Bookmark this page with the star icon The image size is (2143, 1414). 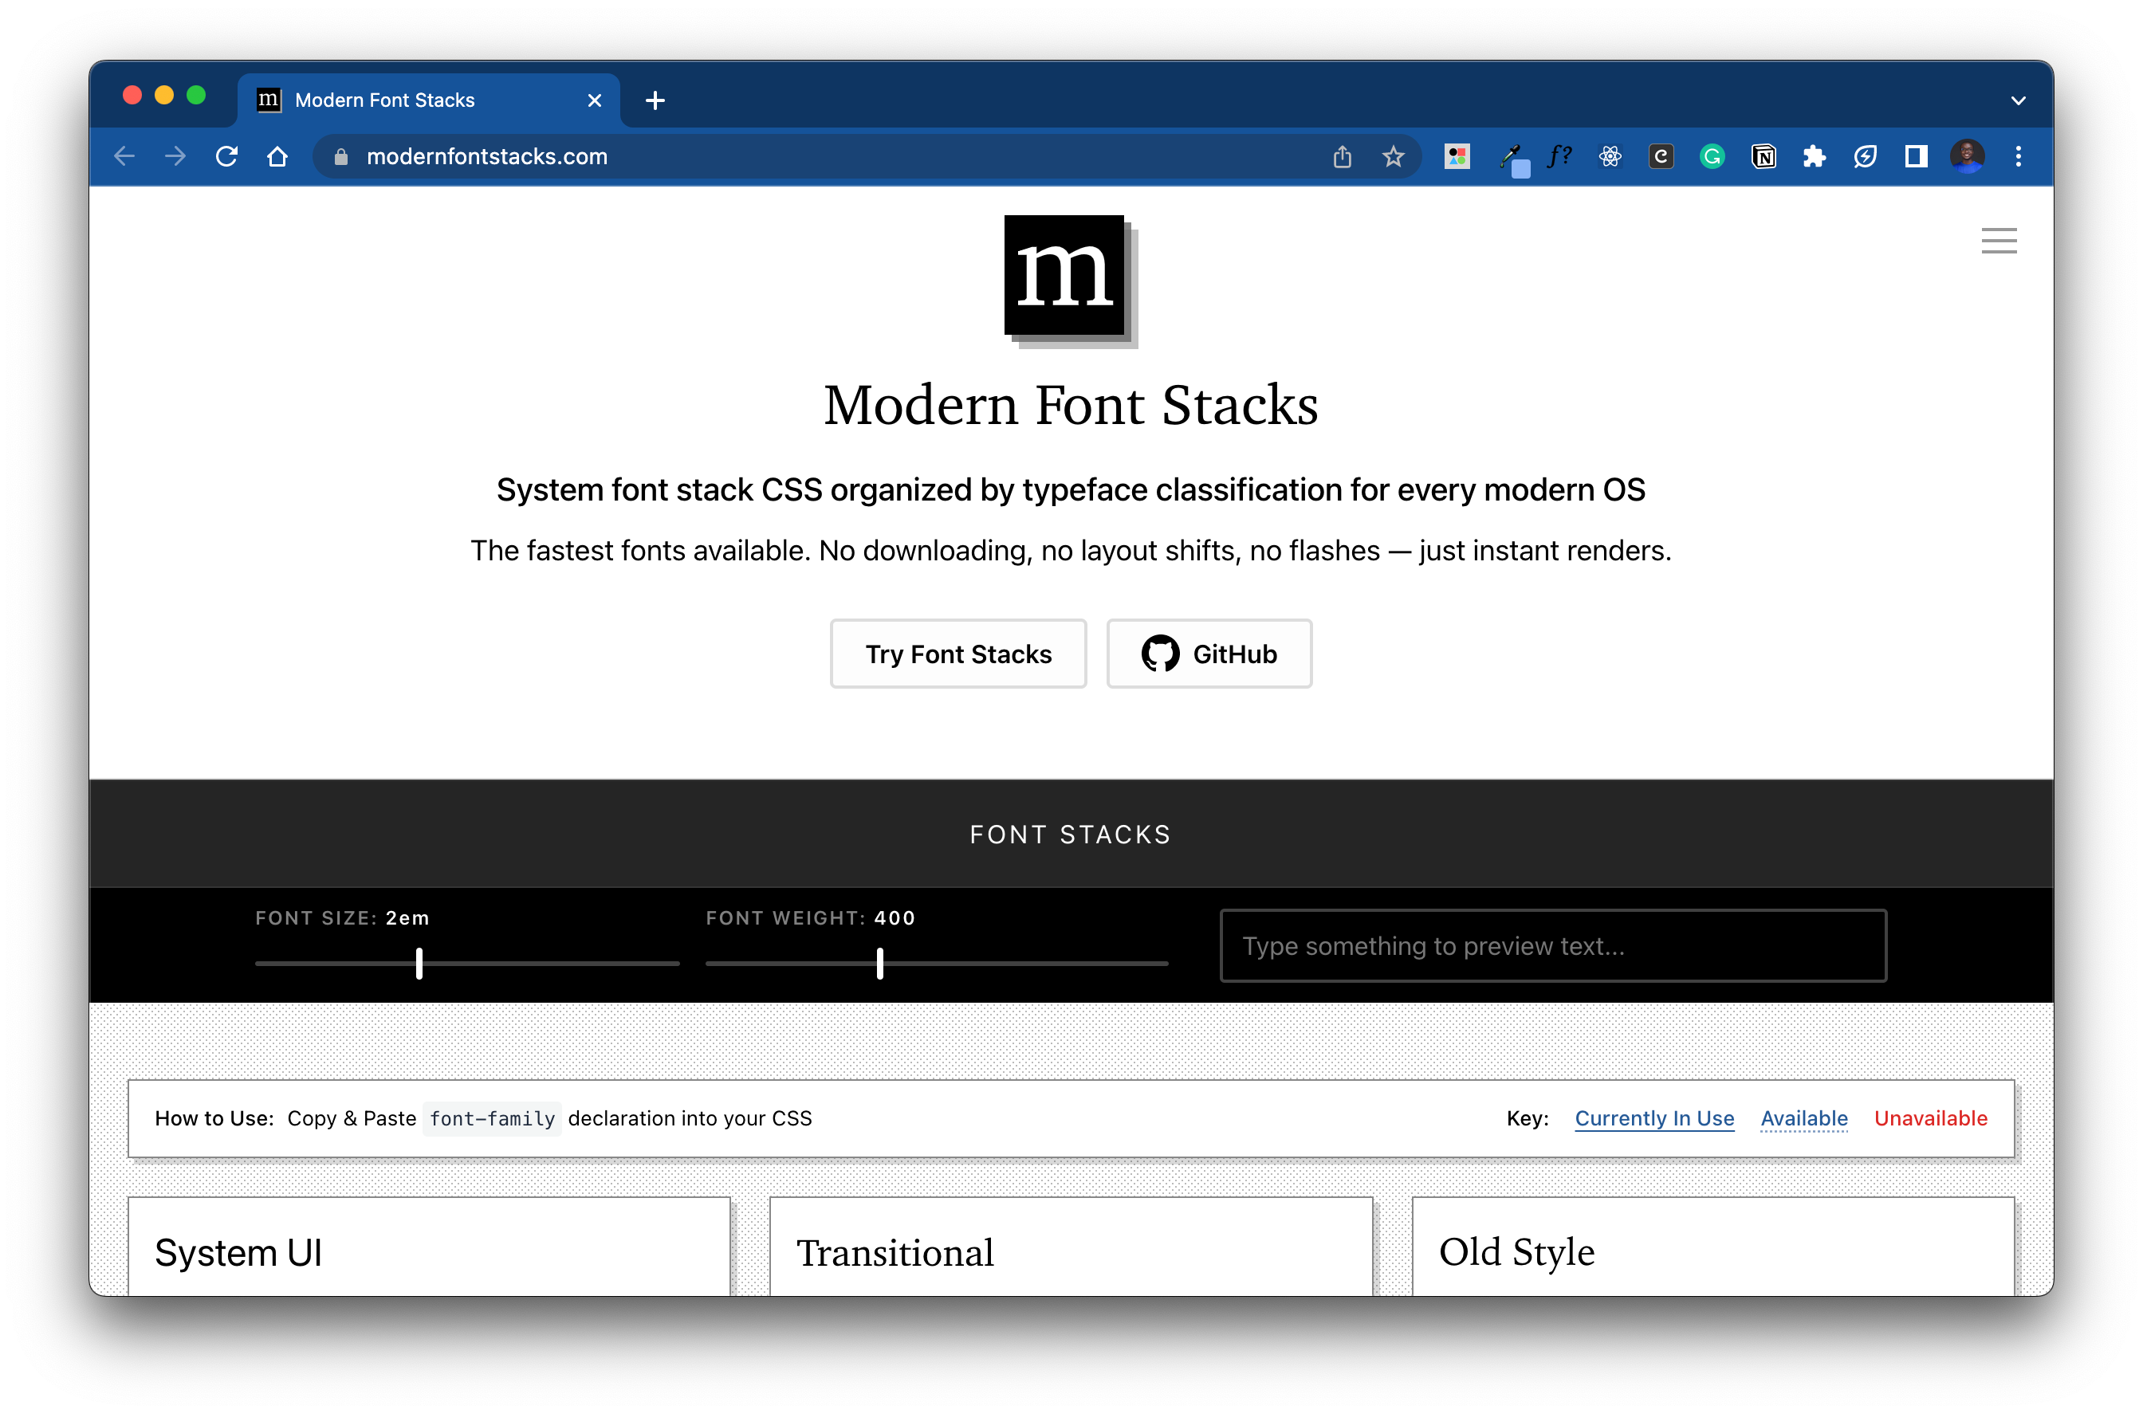[x=1393, y=157]
